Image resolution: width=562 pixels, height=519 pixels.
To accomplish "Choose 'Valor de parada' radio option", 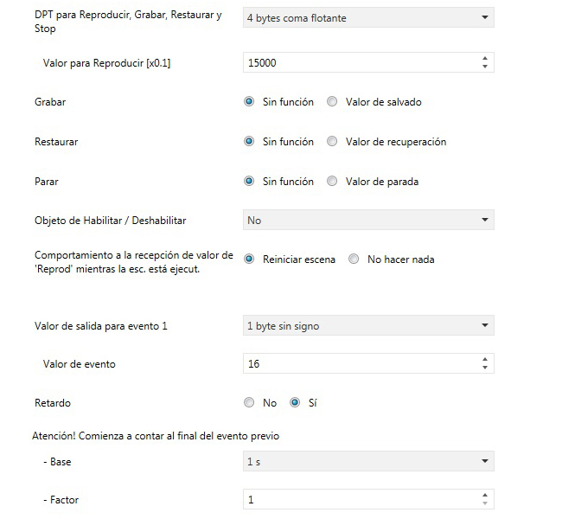I will click(333, 182).
